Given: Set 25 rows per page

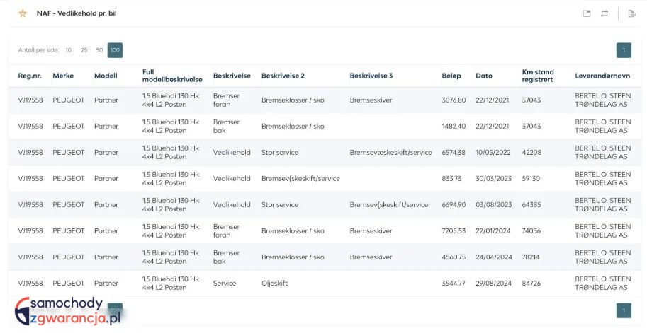Looking at the screenshot, I should [84, 50].
